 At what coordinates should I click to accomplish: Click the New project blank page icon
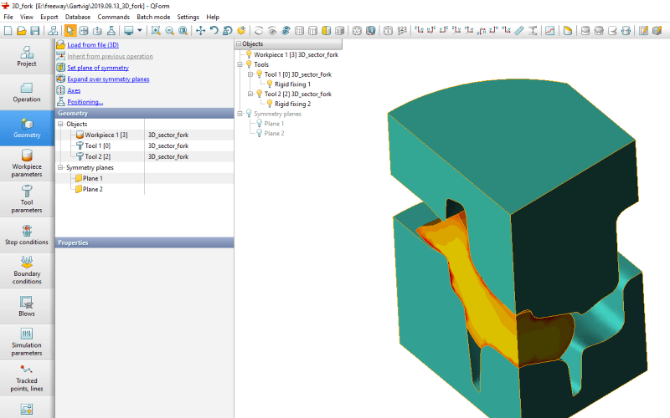coord(8,30)
